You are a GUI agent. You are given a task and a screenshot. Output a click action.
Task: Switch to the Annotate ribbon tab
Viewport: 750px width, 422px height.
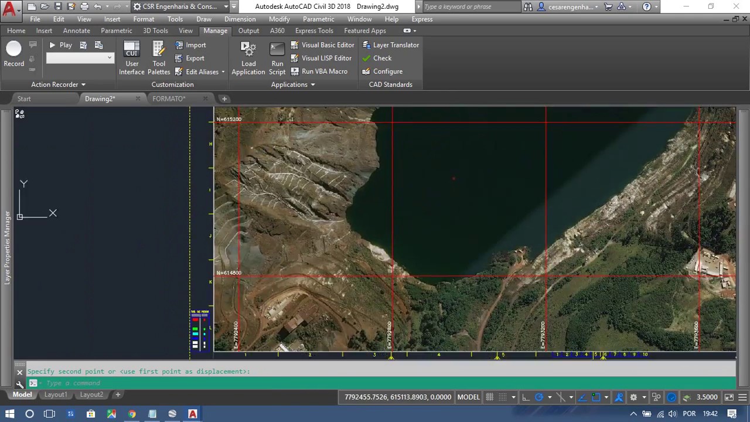[77, 30]
